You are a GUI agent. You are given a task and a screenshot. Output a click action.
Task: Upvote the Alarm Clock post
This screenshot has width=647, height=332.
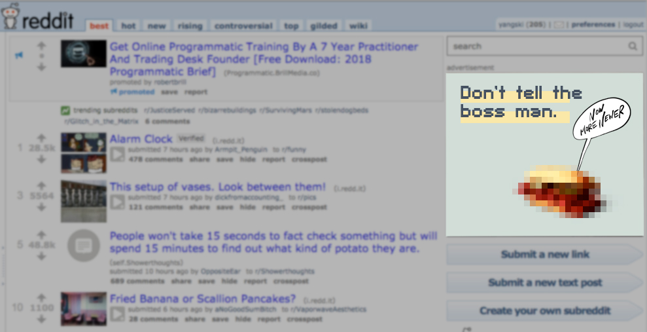point(41,138)
